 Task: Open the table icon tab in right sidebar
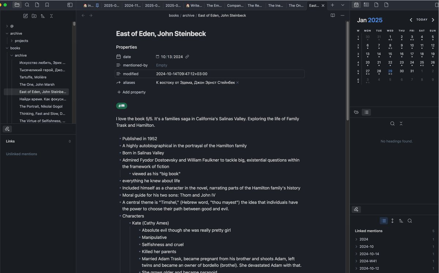point(366,5)
